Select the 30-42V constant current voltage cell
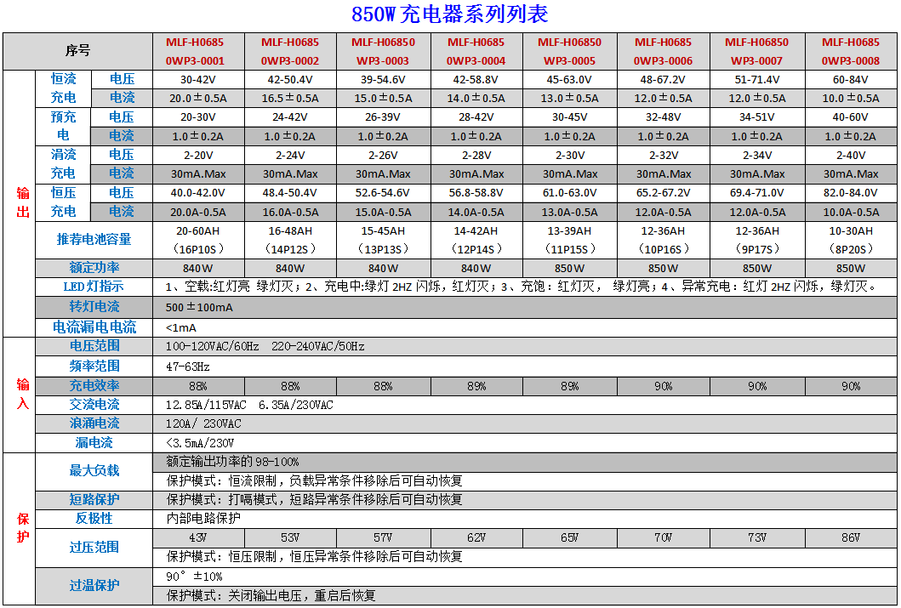 pyautogui.click(x=197, y=79)
